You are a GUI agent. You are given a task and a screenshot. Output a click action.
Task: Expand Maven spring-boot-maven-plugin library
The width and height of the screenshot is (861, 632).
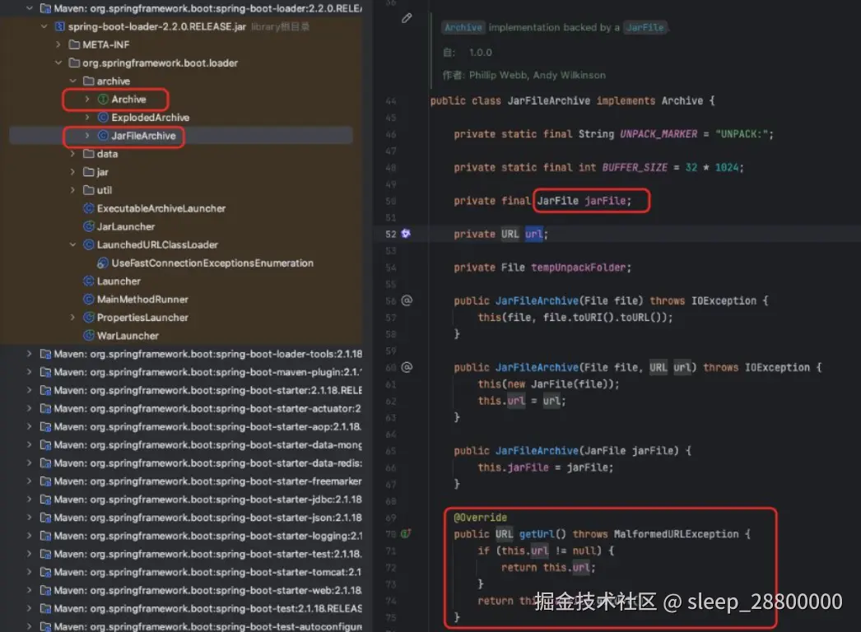click(30, 372)
